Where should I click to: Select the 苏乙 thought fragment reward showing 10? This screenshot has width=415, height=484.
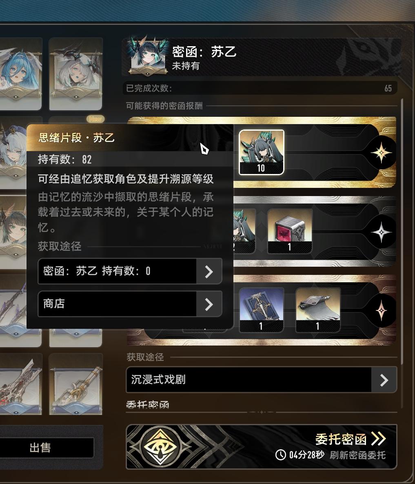coord(262,152)
